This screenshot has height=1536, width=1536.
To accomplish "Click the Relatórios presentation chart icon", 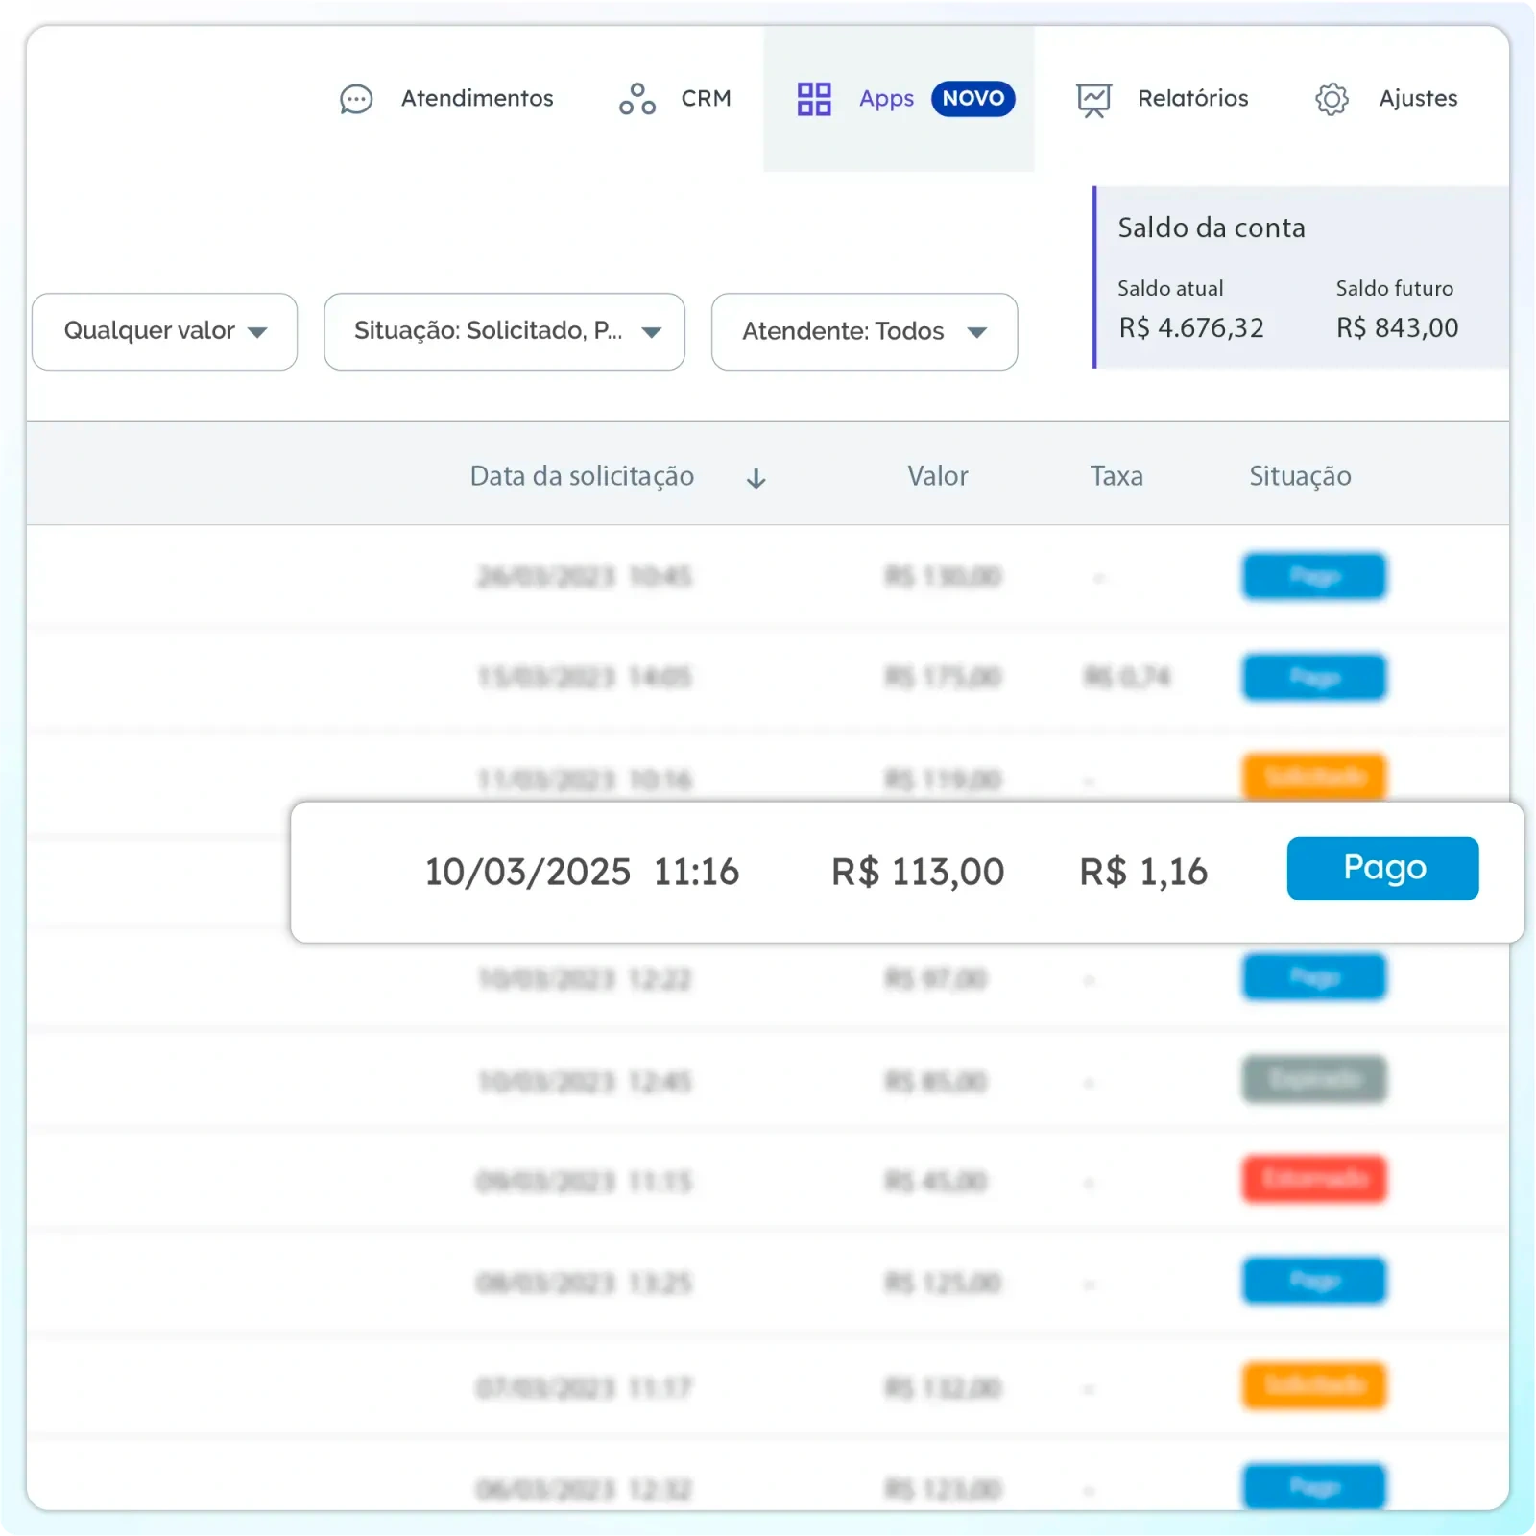I will (x=1093, y=100).
